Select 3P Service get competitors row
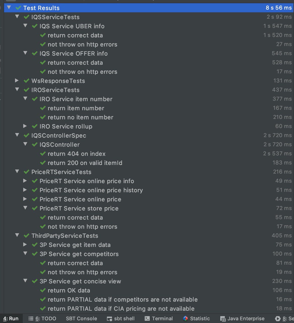 pyautogui.click(x=149, y=254)
